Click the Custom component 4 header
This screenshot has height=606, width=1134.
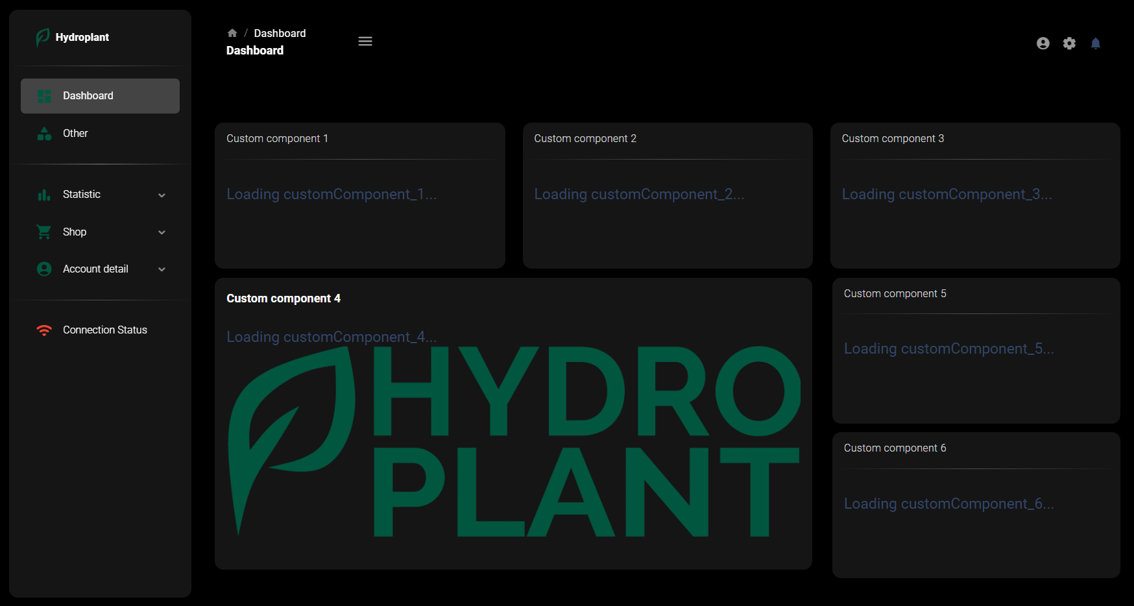click(283, 298)
